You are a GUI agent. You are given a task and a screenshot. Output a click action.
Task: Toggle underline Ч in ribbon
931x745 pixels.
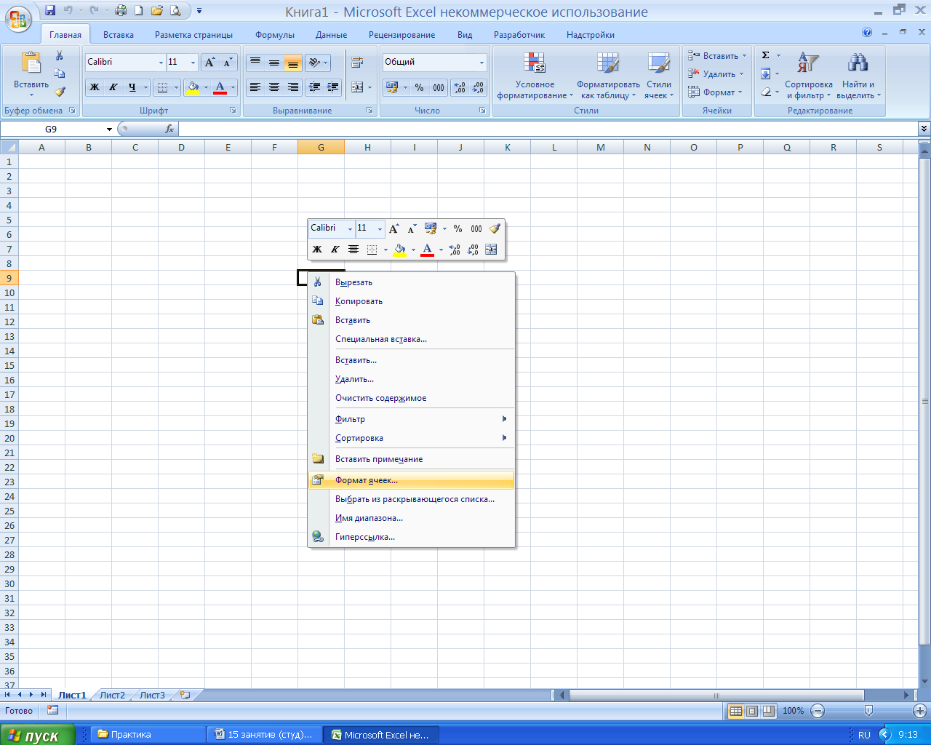(132, 87)
